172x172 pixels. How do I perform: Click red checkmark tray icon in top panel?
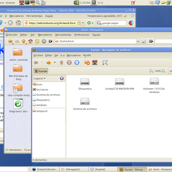coord(133,3)
